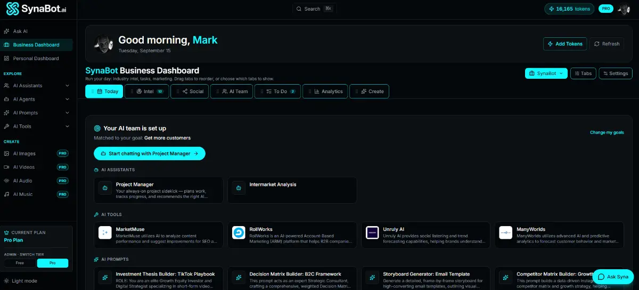Image resolution: width=639 pixels, height=290 pixels.
Task: Expand the AI Assistants section
Action: (36, 86)
